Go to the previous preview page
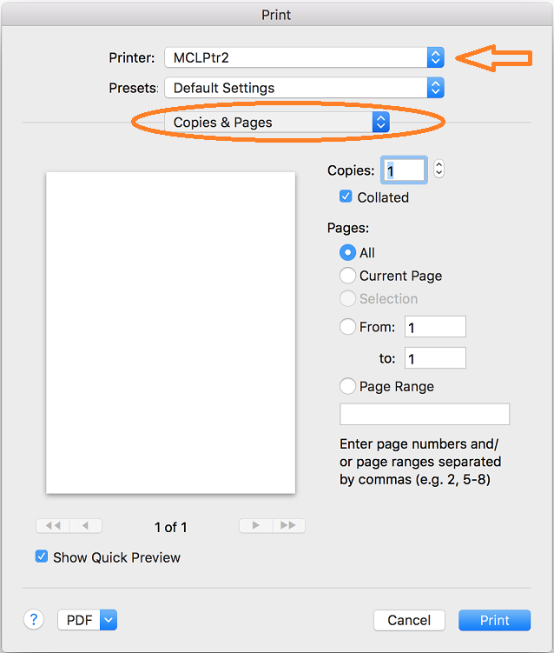The width and height of the screenshot is (554, 653). pos(85,526)
